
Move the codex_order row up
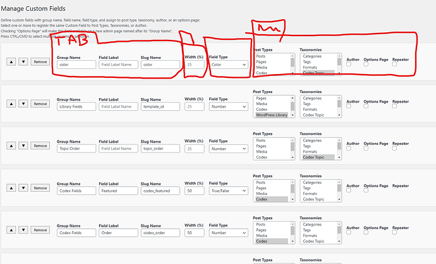click(x=11, y=230)
